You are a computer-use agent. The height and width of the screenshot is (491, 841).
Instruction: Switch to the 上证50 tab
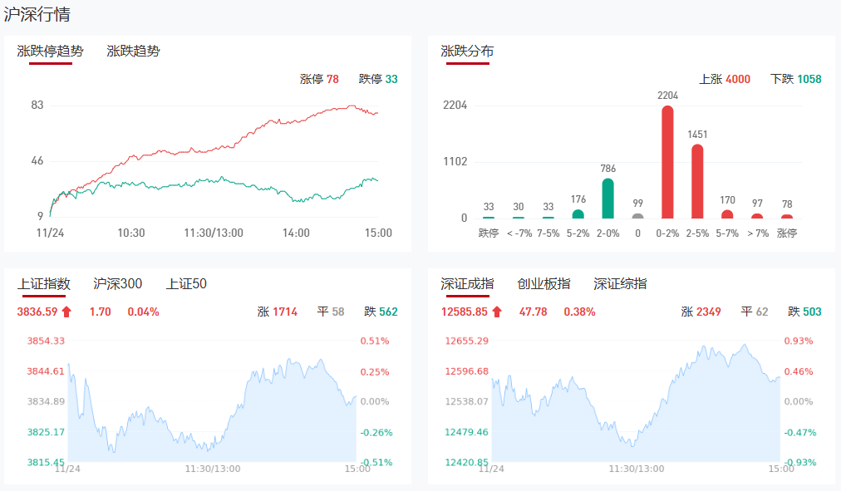[186, 283]
